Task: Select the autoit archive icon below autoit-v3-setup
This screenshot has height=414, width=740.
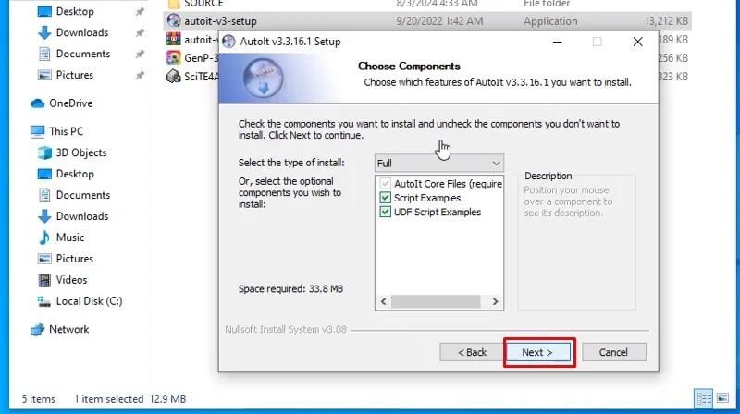Action: click(x=174, y=39)
